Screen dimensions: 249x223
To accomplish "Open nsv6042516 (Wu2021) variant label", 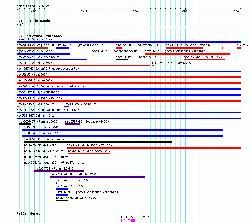I will coord(72,186).
